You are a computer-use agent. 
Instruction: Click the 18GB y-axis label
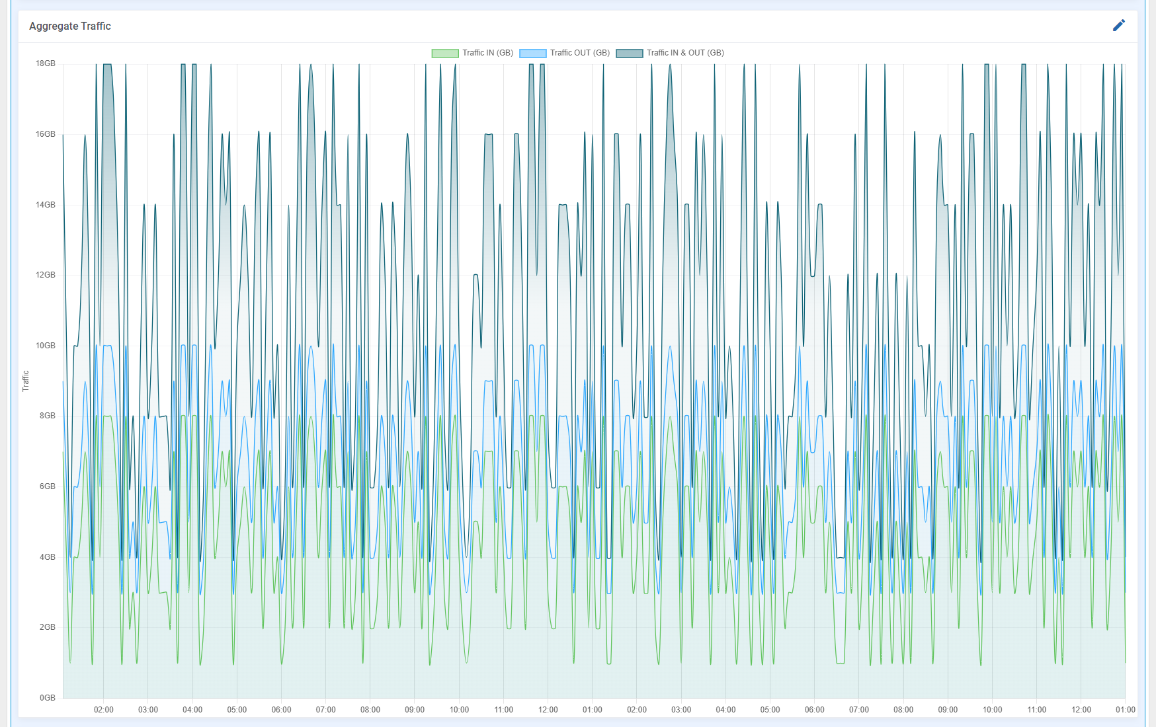coord(46,63)
